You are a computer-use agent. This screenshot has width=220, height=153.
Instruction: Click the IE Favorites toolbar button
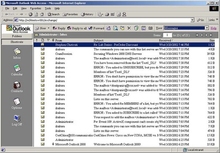[70, 14]
